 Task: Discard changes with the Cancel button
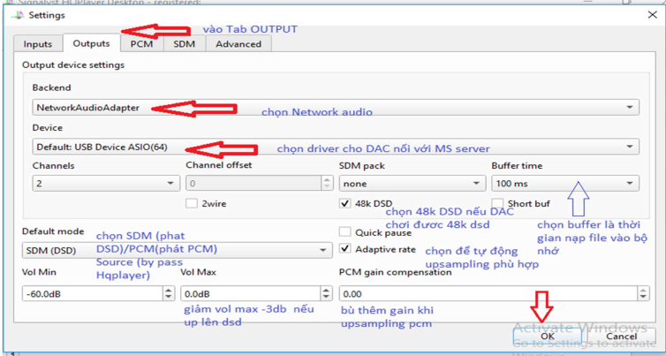pos(622,336)
